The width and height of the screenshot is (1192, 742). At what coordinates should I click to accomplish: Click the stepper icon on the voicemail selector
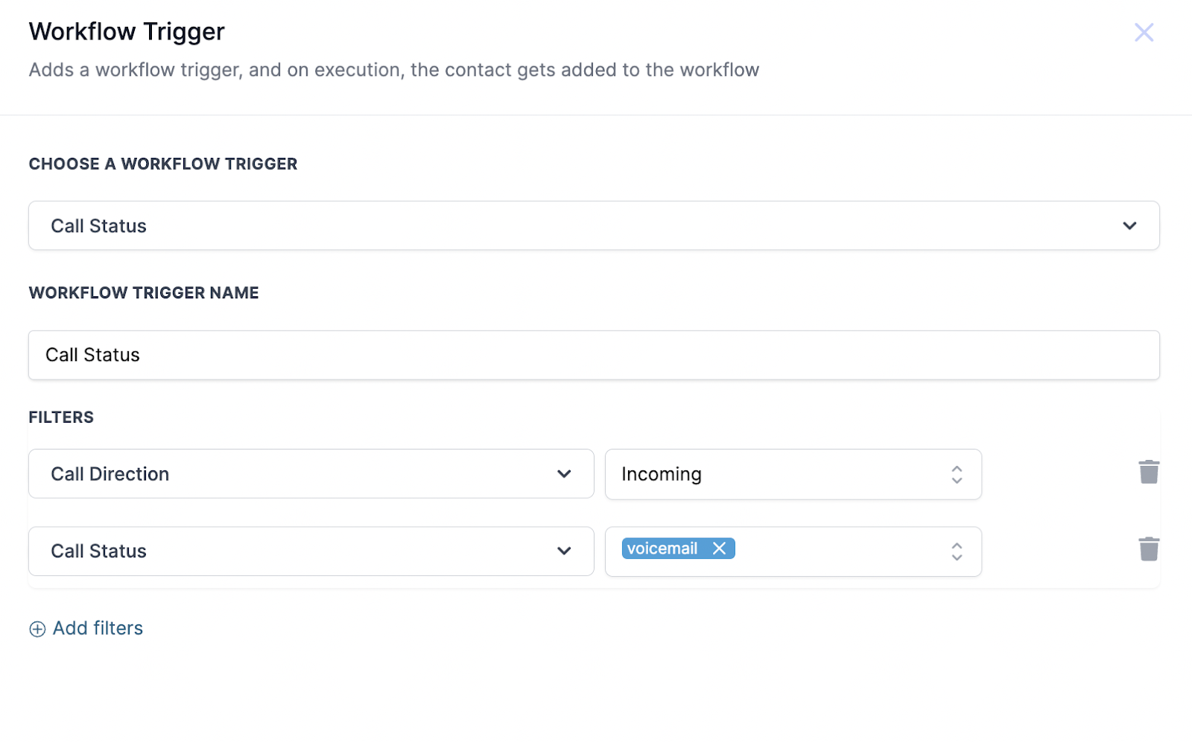point(957,551)
